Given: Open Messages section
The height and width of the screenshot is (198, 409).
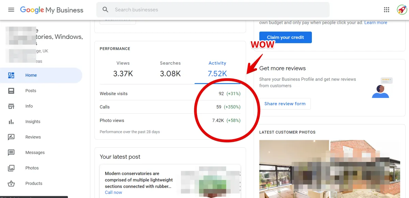Looking at the screenshot, I should pyautogui.click(x=35, y=153).
